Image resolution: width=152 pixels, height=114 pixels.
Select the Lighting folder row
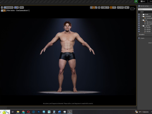click(148, 26)
